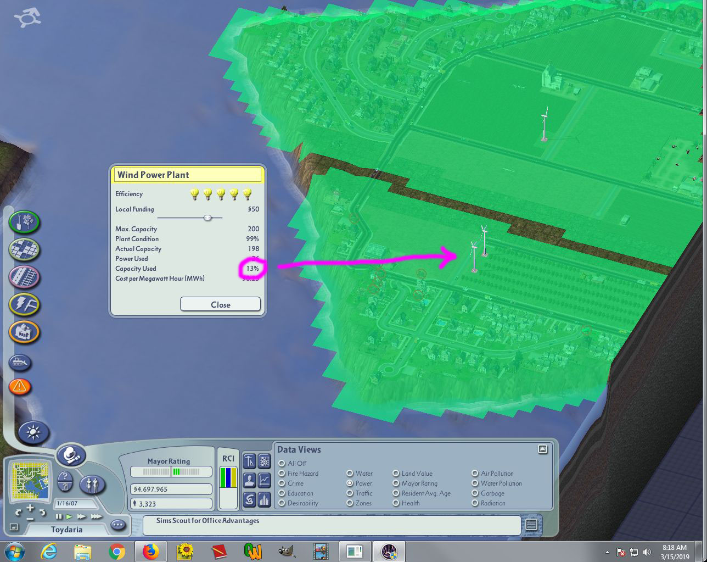The height and width of the screenshot is (562, 707).
Task: Select the Water data view
Action: (360, 474)
